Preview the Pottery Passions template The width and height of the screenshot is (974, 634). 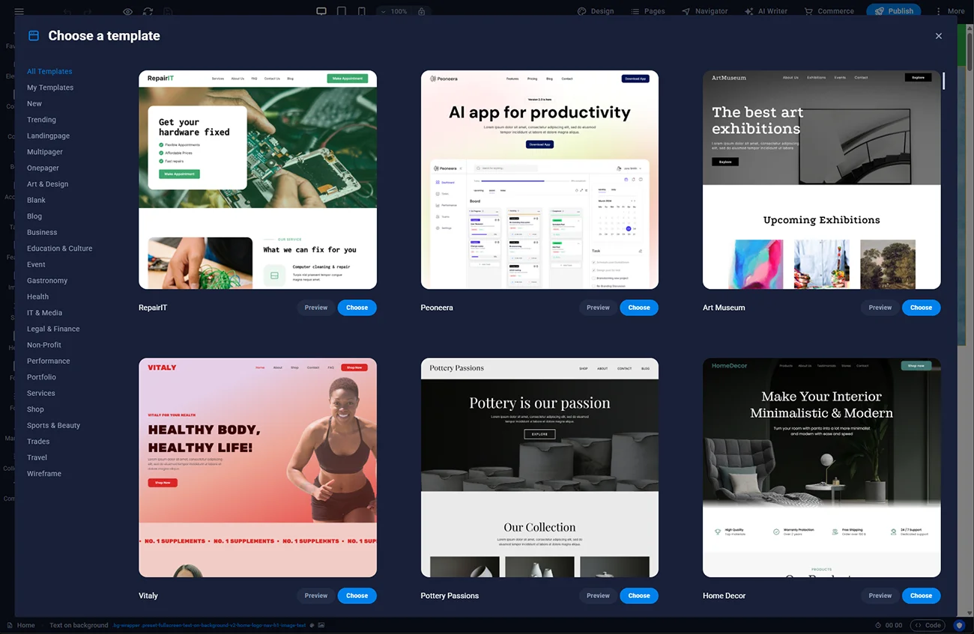pos(598,596)
